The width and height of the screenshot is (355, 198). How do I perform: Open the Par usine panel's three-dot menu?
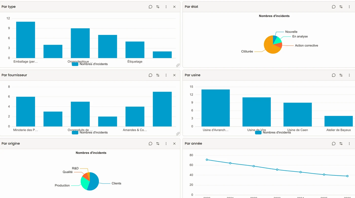point(349,75)
